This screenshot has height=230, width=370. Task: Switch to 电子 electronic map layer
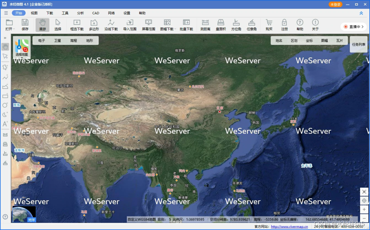(41, 40)
